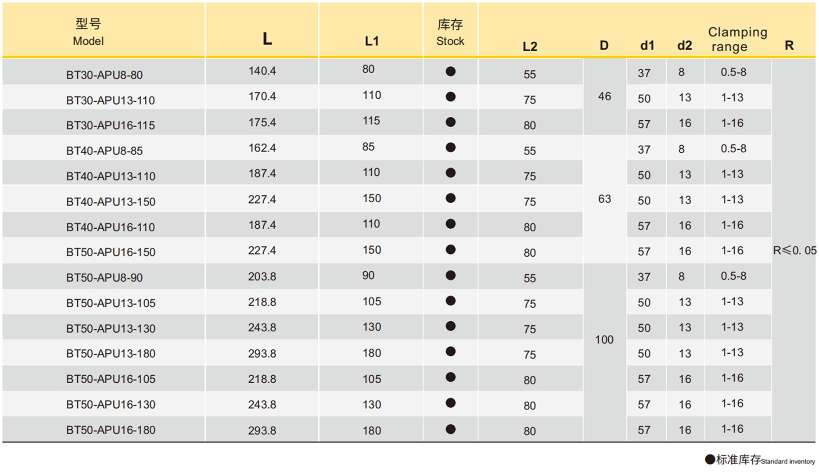Image resolution: width=819 pixels, height=474 pixels.
Task: Click the D value 46
Action: coord(604,97)
